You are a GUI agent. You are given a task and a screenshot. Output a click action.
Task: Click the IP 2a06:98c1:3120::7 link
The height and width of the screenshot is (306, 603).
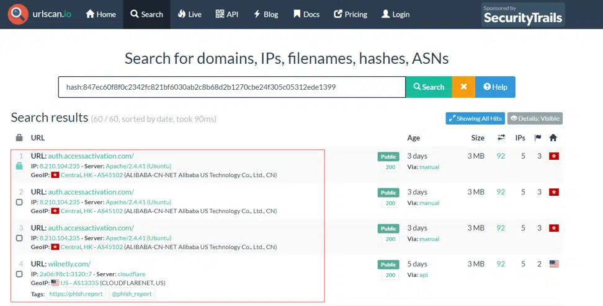pos(66,274)
